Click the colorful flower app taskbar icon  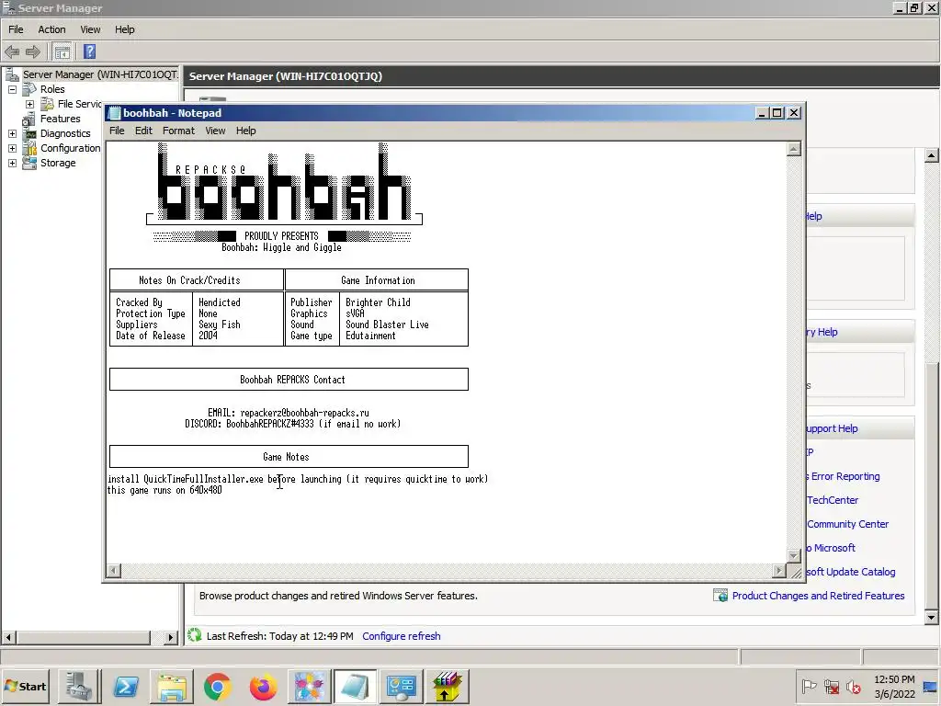[309, 687]
